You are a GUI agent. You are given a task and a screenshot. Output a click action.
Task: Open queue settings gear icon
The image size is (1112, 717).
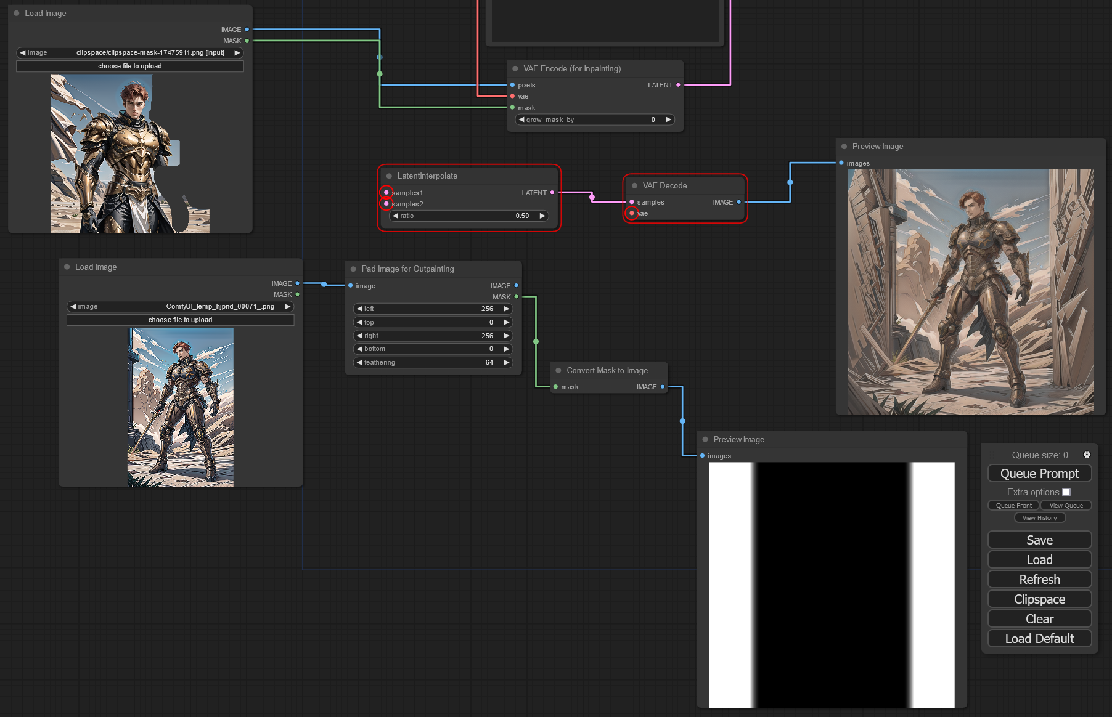click(x=1087, y=455)
